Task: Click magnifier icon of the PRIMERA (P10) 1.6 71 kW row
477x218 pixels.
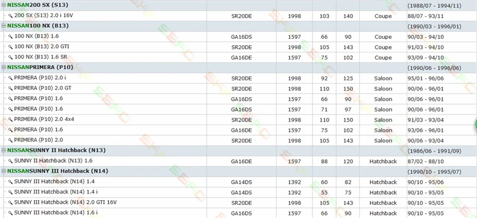Action: pos(10,109)
